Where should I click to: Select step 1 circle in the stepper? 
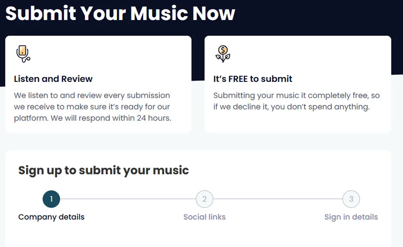pos(52,199)
